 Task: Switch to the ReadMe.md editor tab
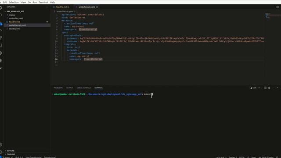click(62, 7)
